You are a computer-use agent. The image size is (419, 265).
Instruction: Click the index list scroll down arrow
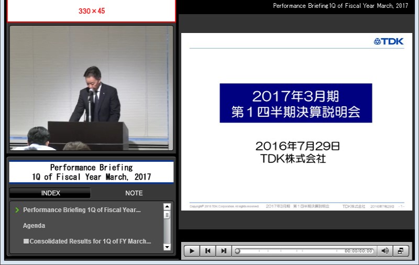[167, 247]
